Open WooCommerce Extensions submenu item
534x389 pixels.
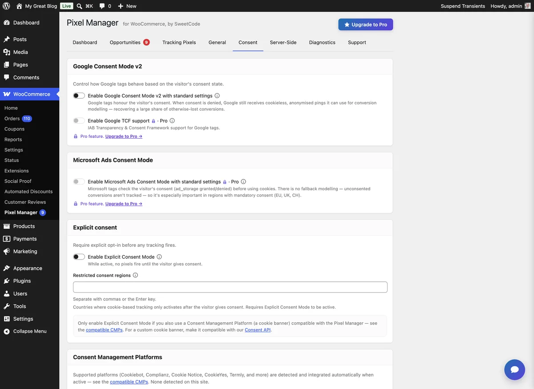[x=16, y=171]
